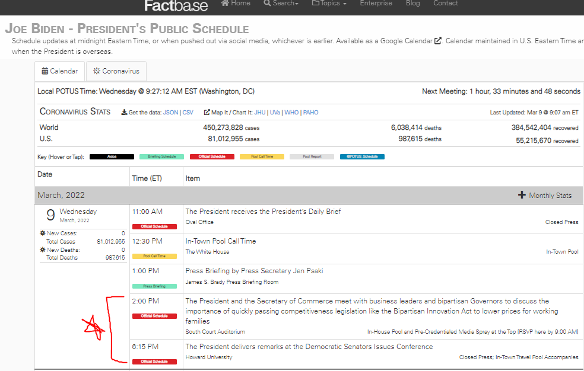Click the virus icon beside New Deaths
Screen dimensions: 584x371
point(43,250)
